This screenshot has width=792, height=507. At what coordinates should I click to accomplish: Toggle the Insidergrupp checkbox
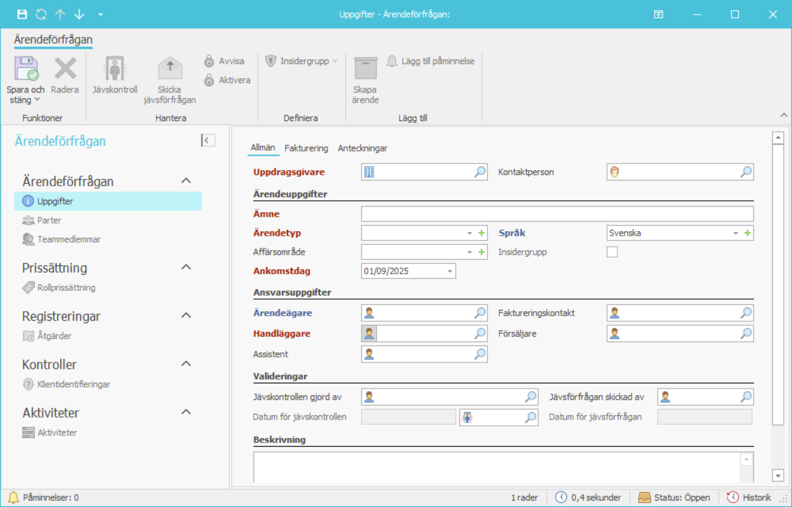pos(612,252)
